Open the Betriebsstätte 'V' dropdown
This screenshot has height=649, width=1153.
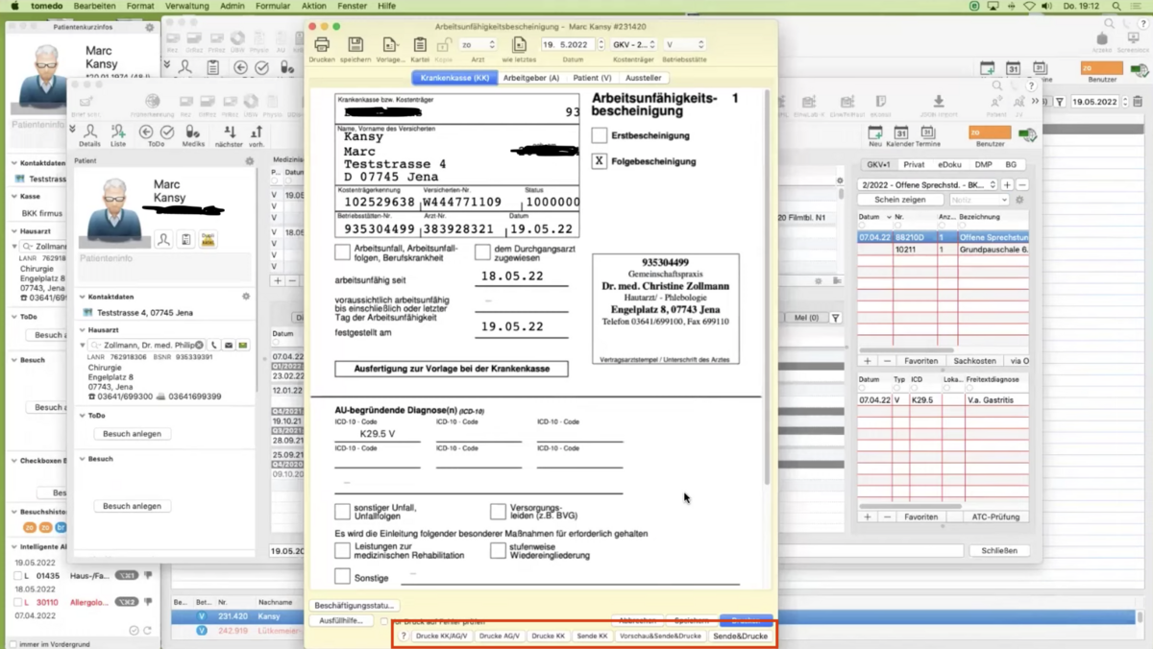tap(684, 44)
